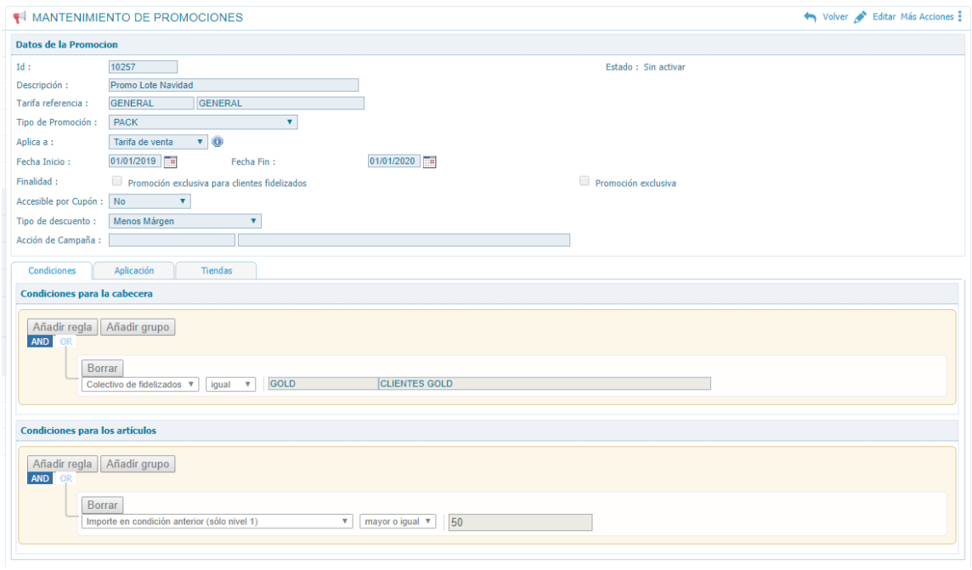Open the Accesible por Cupón dropdown
Viewport: 972px width, 570px height.
click(x=150, y=201)
